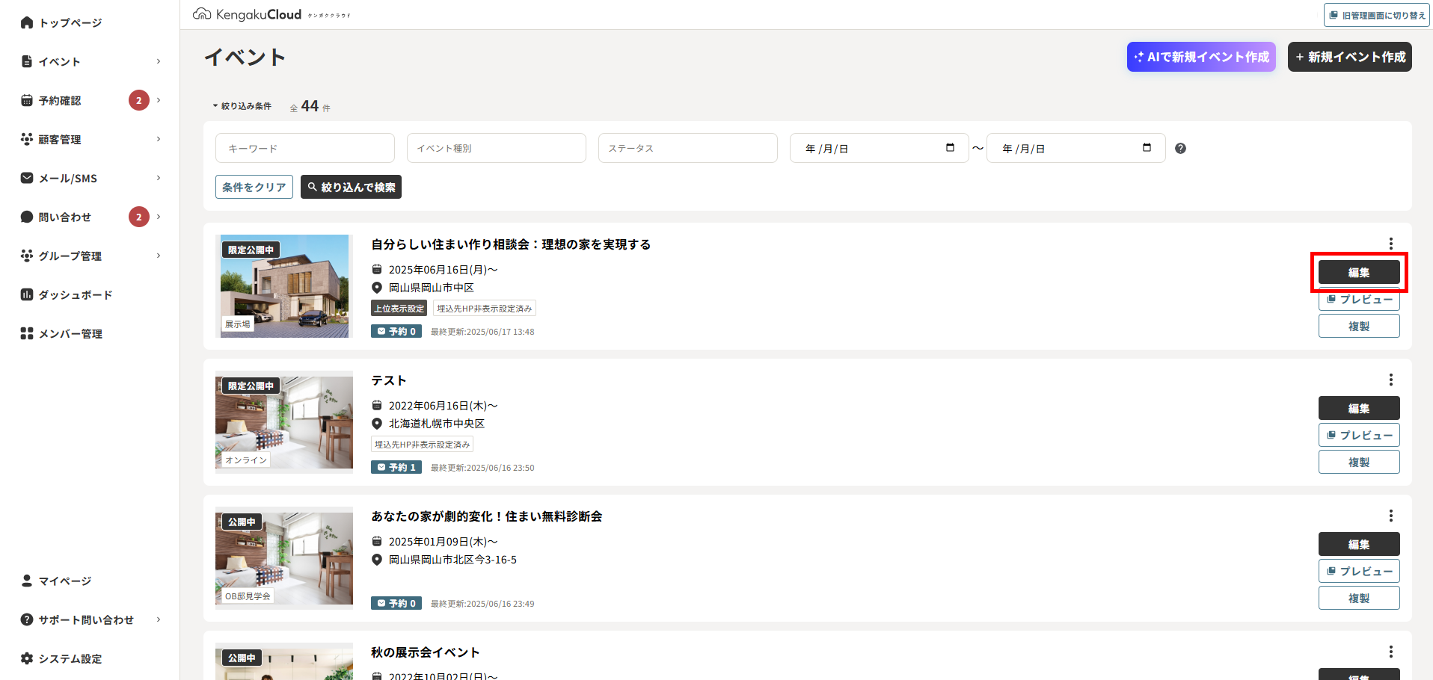This screenshot has height=680, width=1433.
Task: Click the キーワード search input field
Action: [304, 147]
